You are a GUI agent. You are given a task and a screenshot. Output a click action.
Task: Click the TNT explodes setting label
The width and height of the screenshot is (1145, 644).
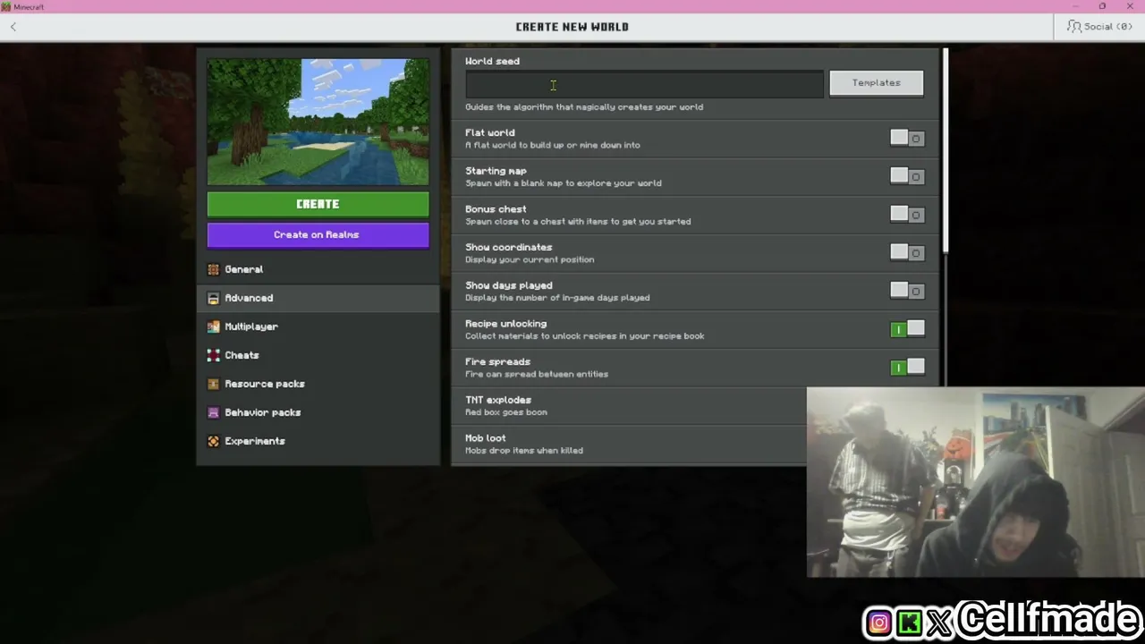click(x=498, y=400)
